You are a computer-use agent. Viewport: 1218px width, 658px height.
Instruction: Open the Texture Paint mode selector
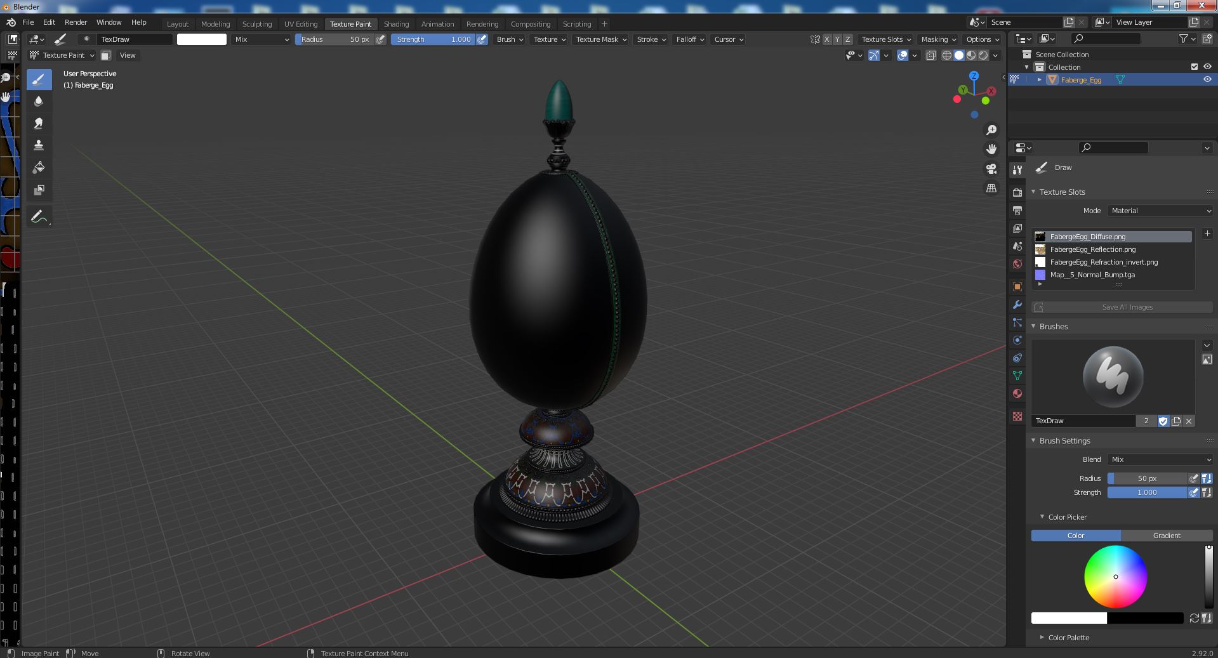(x=62, y=55)
